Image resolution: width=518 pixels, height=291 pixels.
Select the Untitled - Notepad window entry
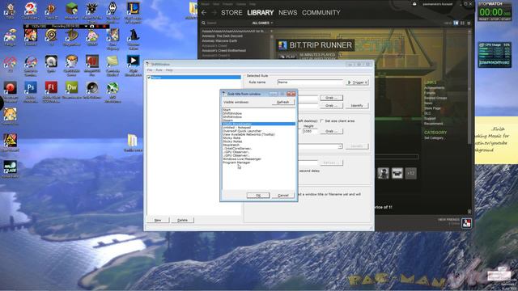click(x=259, y=128)
